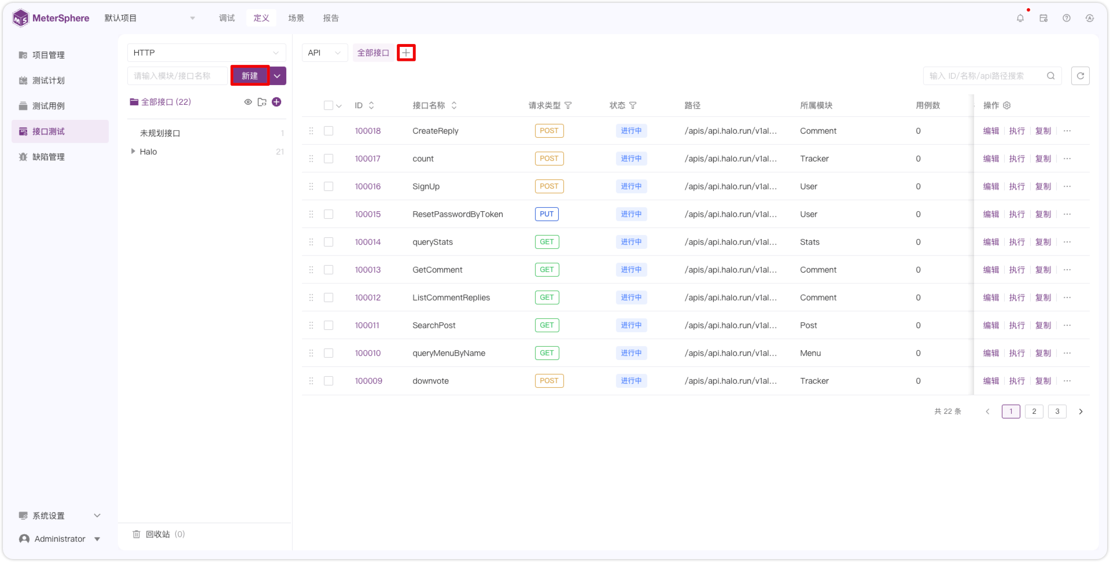This screenshot has width=1110, height=562.
Task: Toggle the eye icon beside 全部接口 (22)
Action: (x=248, y=102)
